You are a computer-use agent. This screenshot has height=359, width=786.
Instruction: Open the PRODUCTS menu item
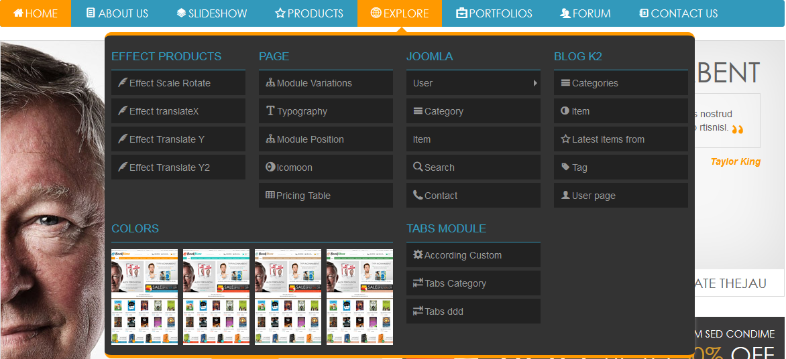309,13
